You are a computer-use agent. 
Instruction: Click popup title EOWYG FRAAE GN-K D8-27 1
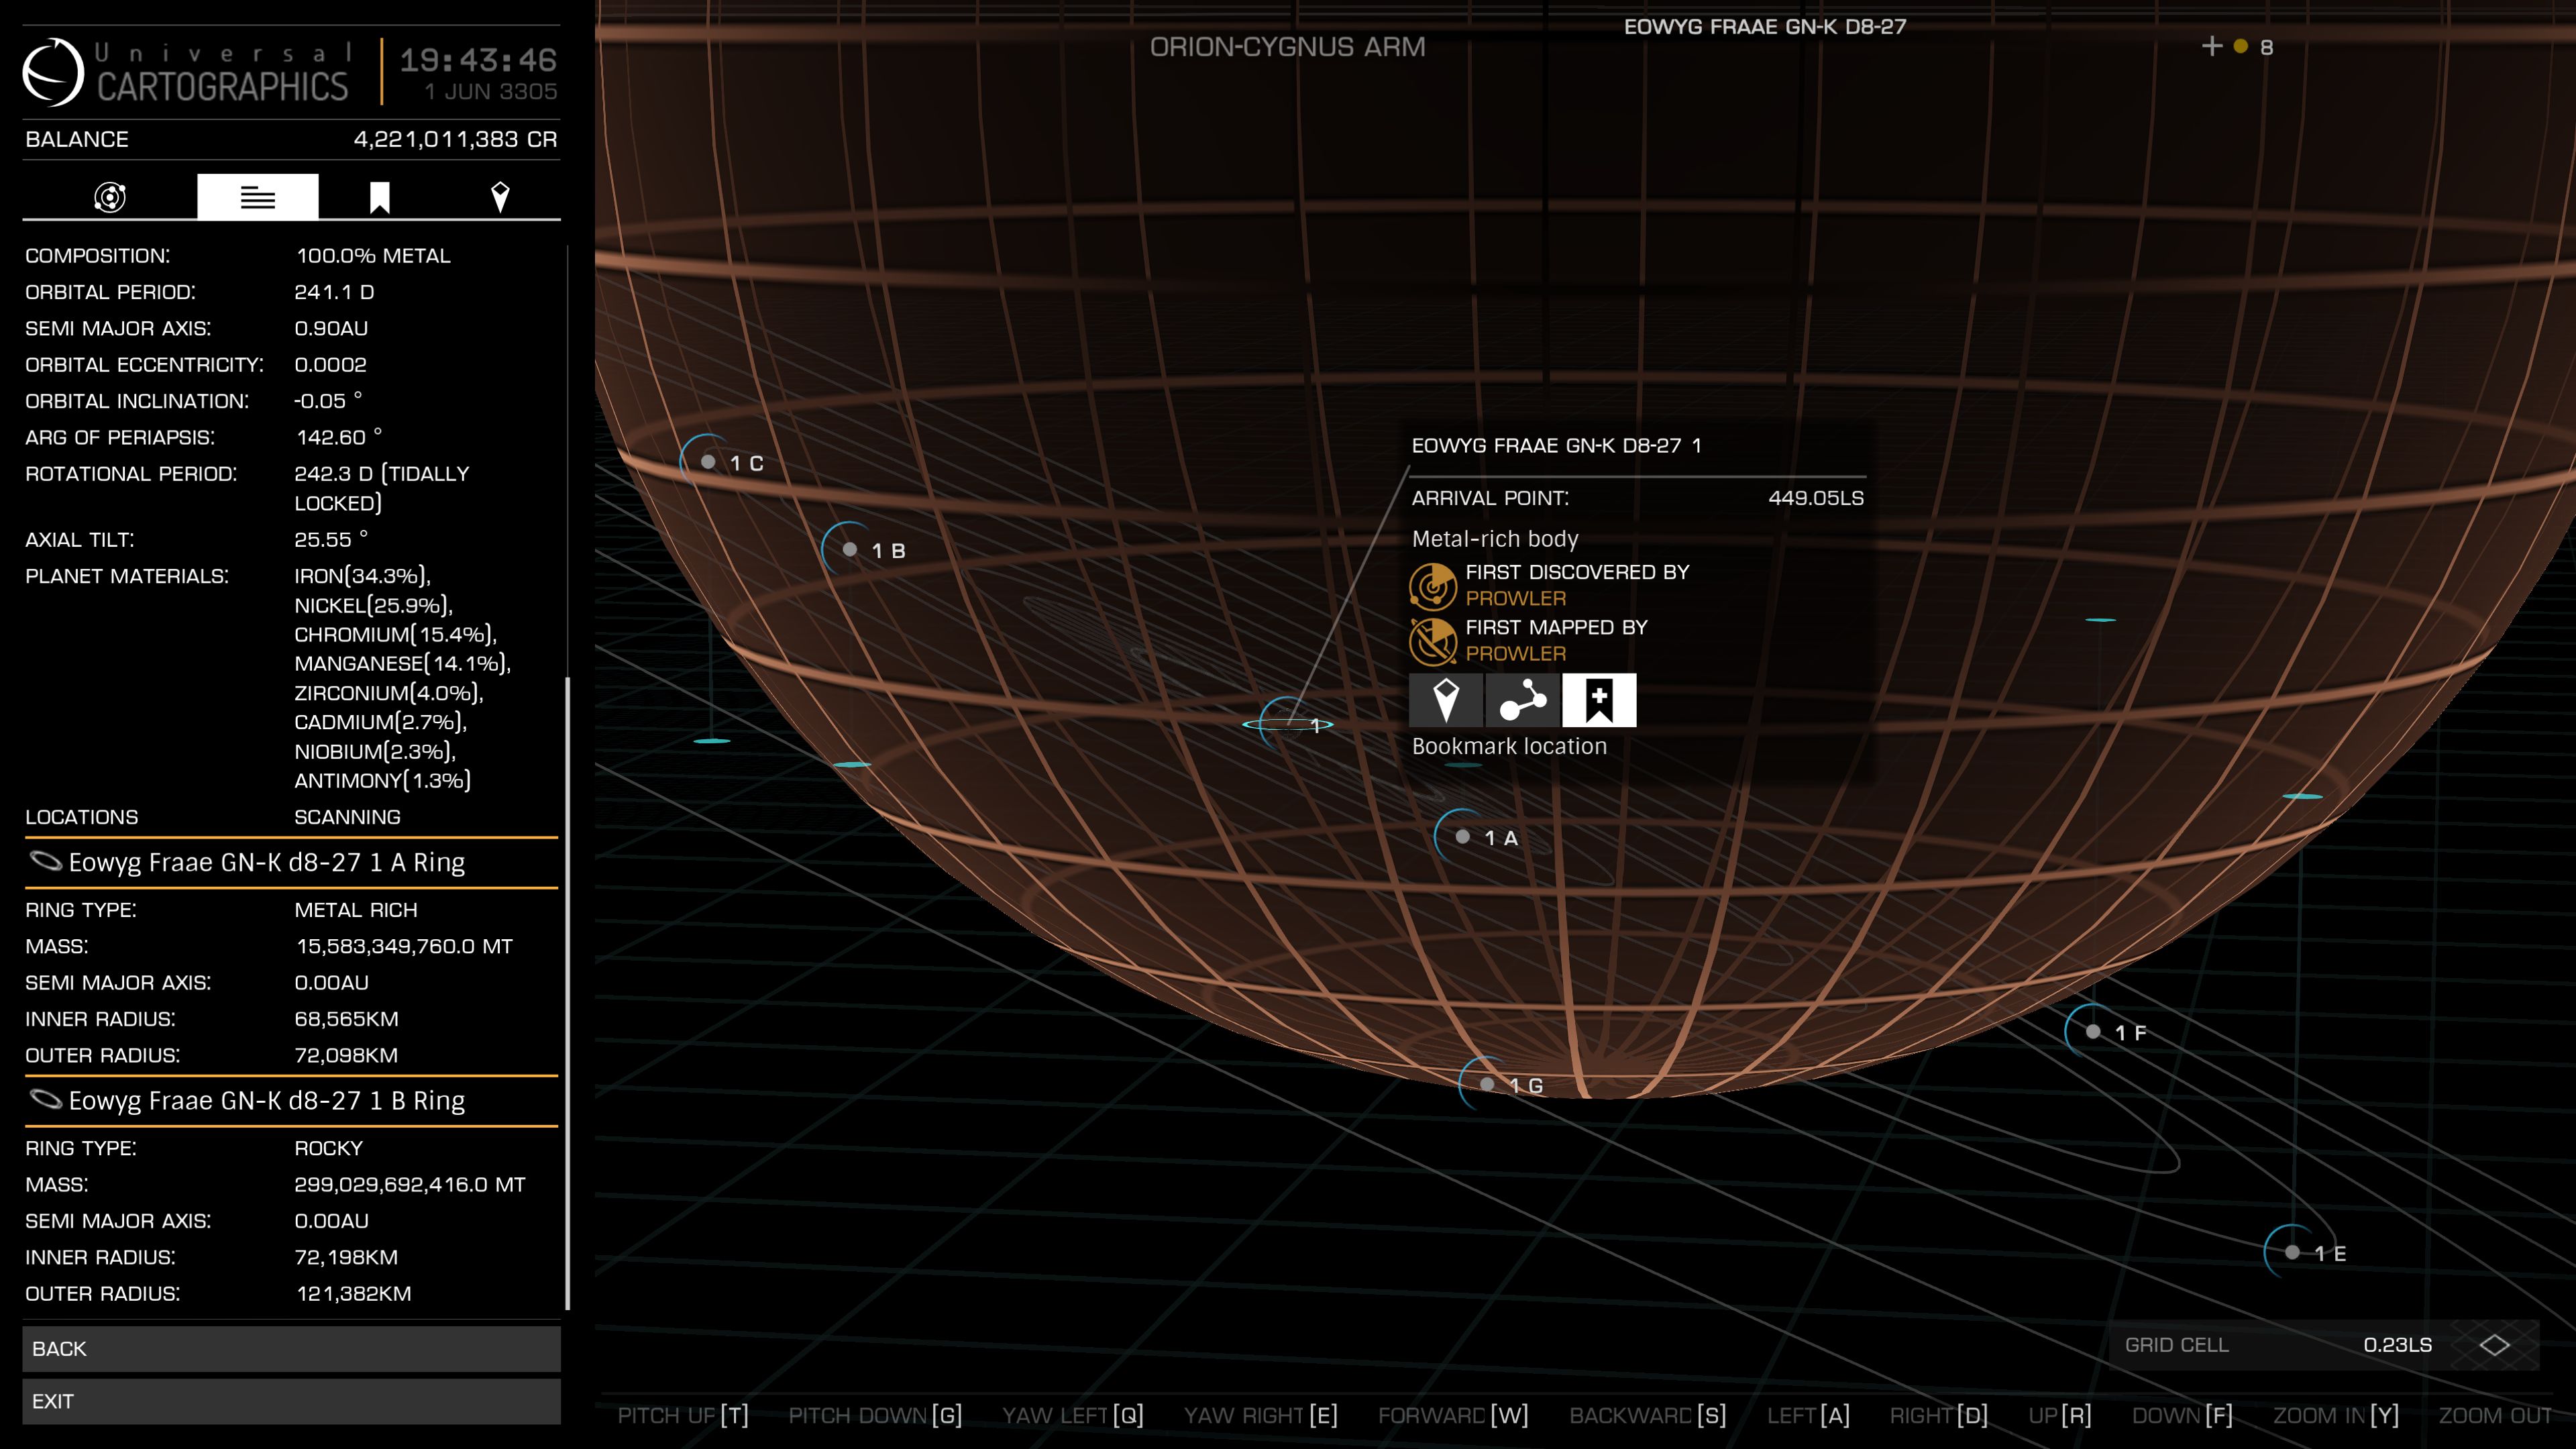coord(1556,446)
